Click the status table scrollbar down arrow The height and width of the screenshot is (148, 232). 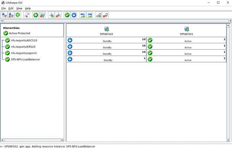coord(228,140)
